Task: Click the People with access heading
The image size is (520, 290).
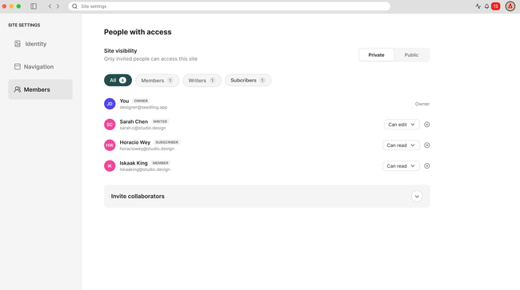Action: (x=138, y=32)
